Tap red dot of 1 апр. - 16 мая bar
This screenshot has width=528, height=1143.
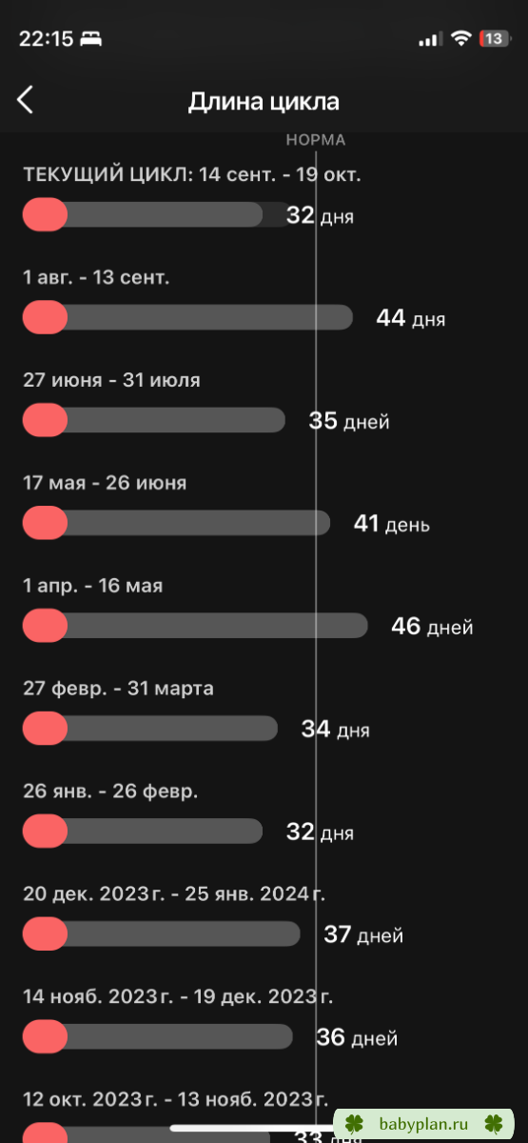click(x=45, y=626)
